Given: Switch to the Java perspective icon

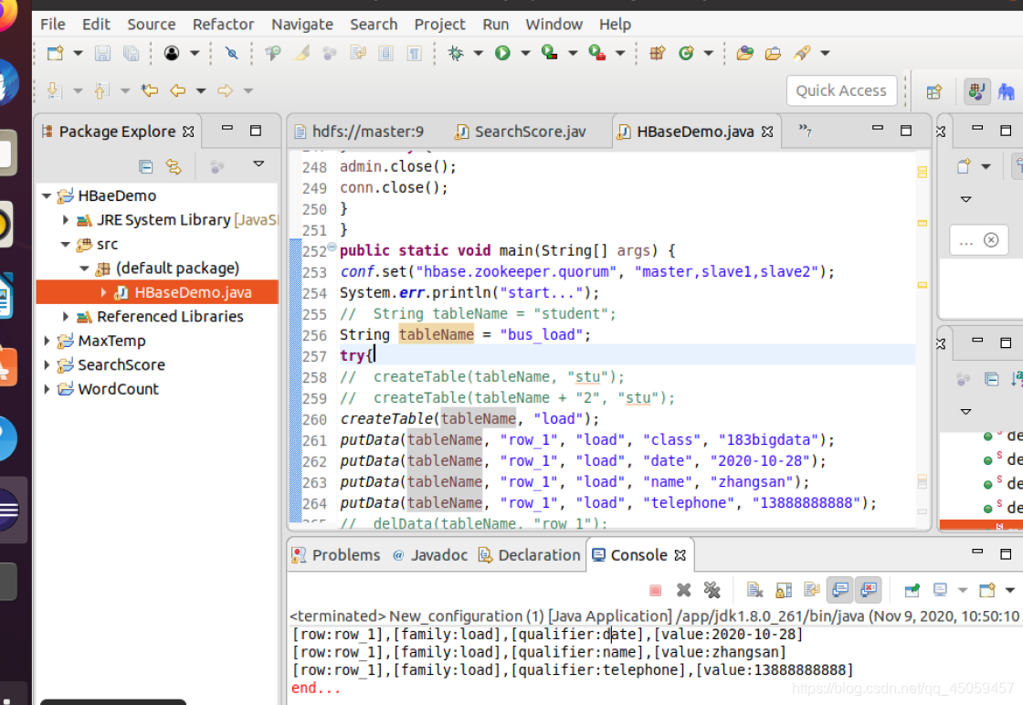Looking at the screenshot, I should point(976,91).
